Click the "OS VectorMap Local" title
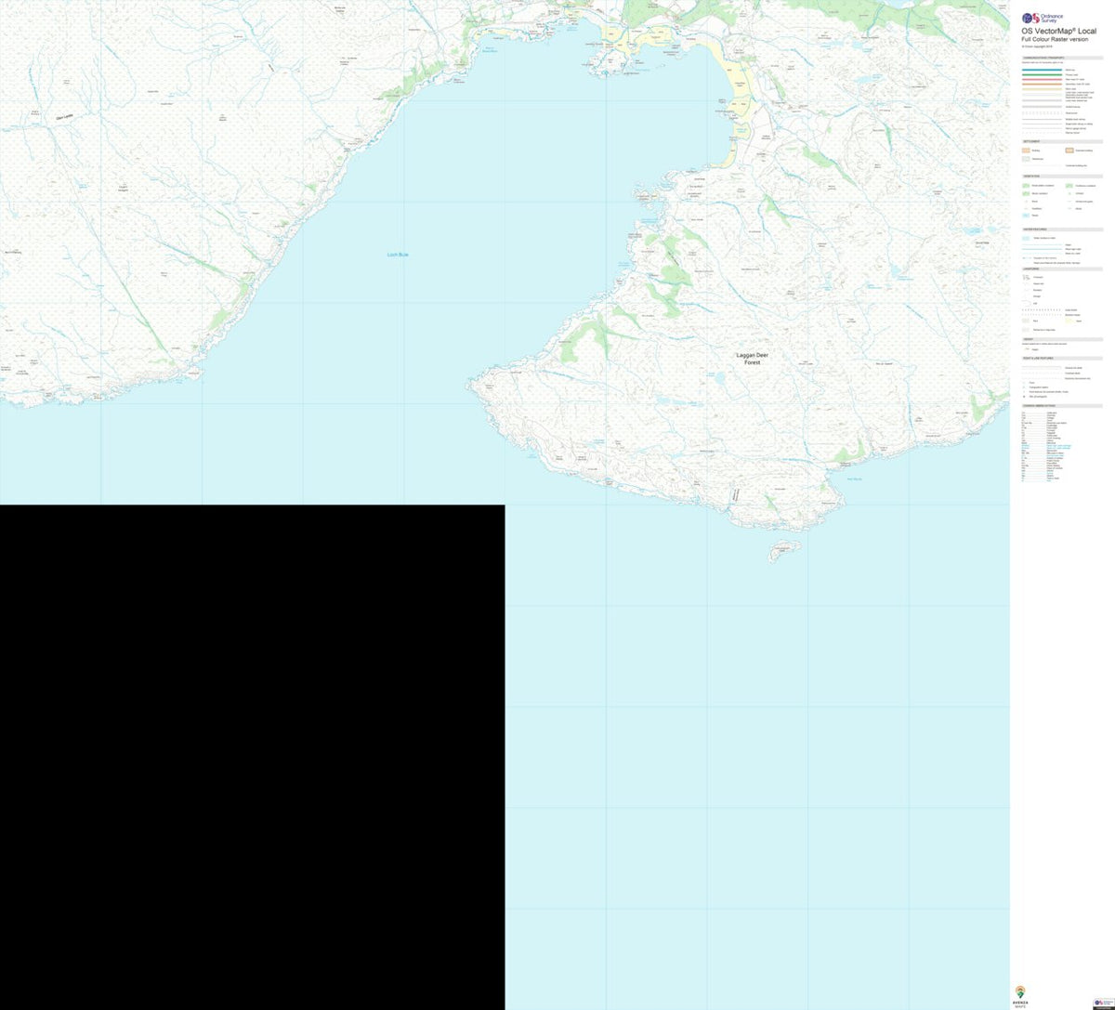The height and width of the screenshot is (1010, 1115). (1061, 32)
